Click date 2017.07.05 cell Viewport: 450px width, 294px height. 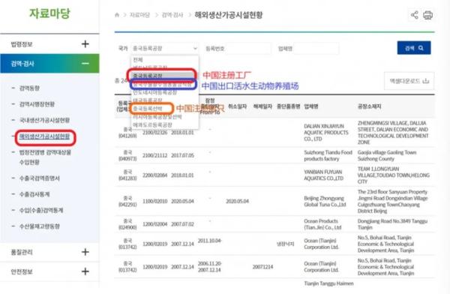[182, 155]
